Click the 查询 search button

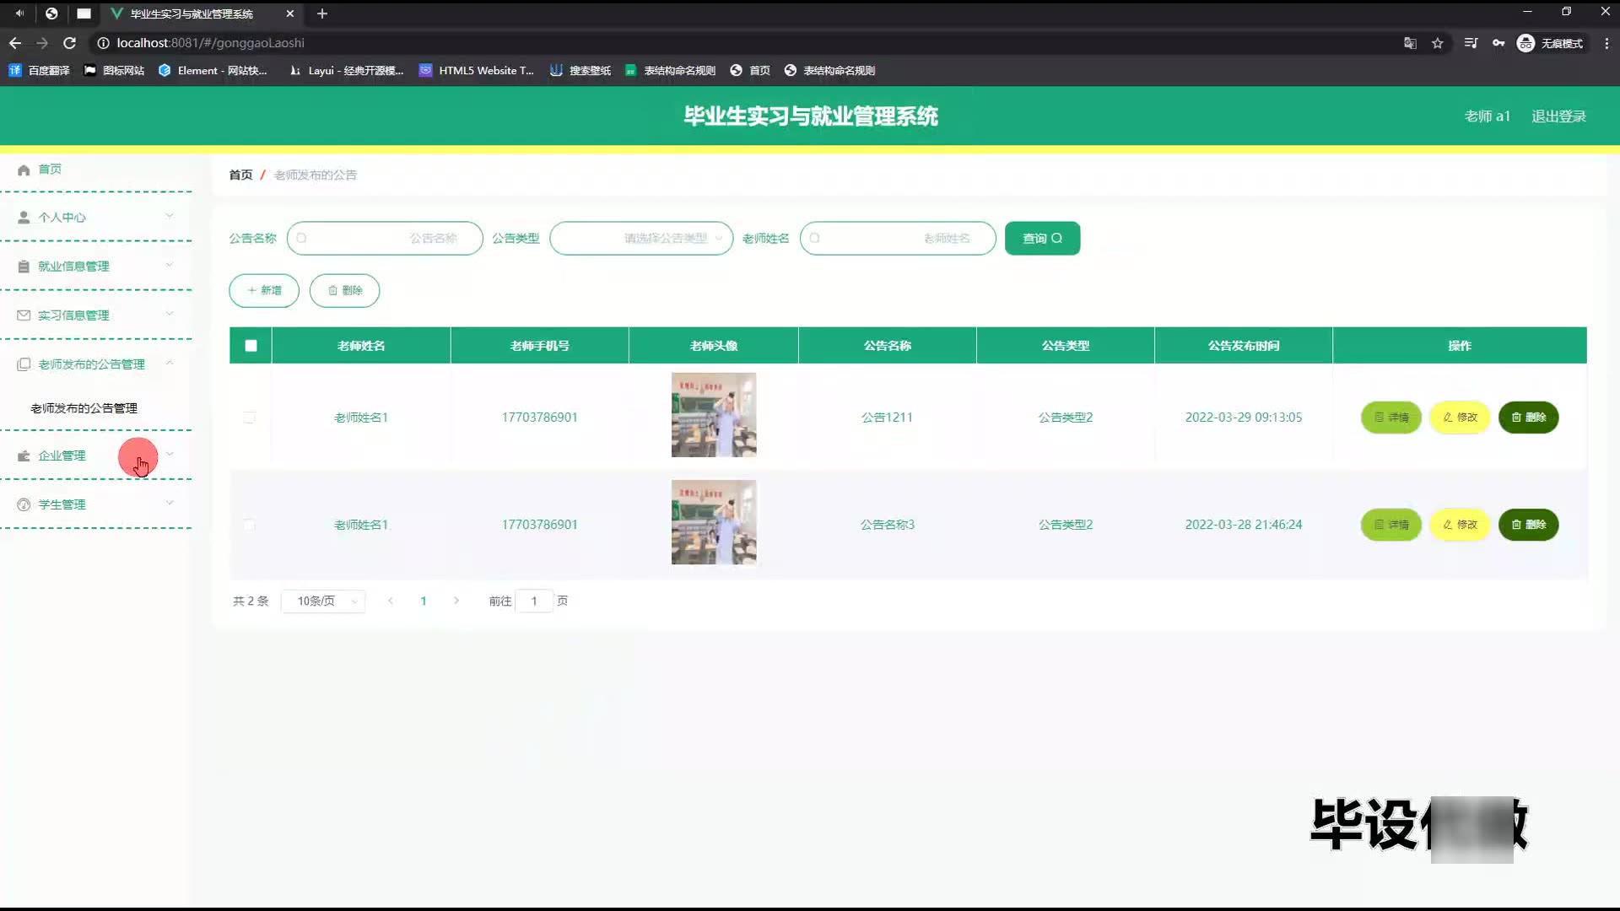point(1042,239)
